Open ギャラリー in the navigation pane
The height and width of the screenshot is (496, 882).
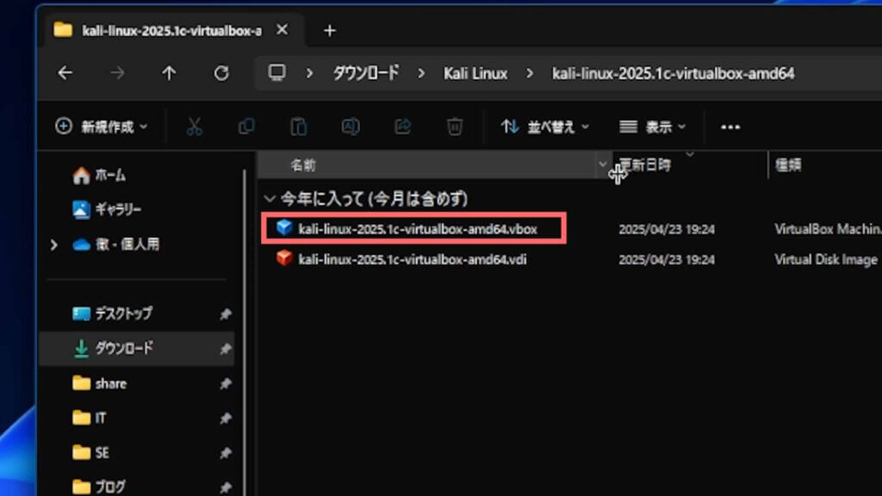[x=107, y=210]
